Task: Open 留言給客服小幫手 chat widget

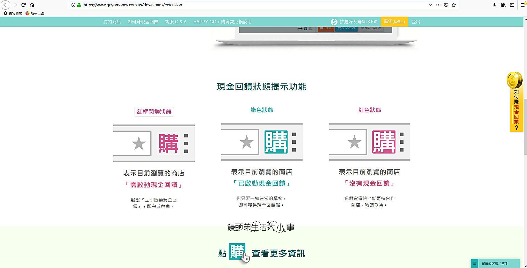Action: [495, 263]
